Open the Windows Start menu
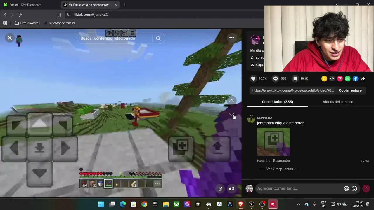The height and width of the screenshot is (210, 374). click(101, 204)
